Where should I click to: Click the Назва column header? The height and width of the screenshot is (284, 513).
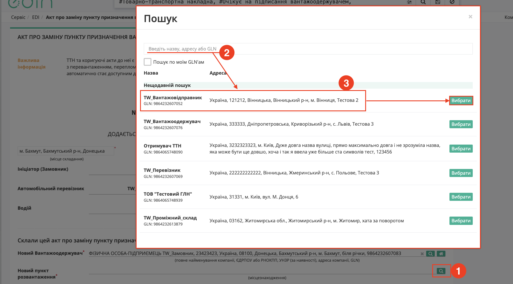coord(151,73)
